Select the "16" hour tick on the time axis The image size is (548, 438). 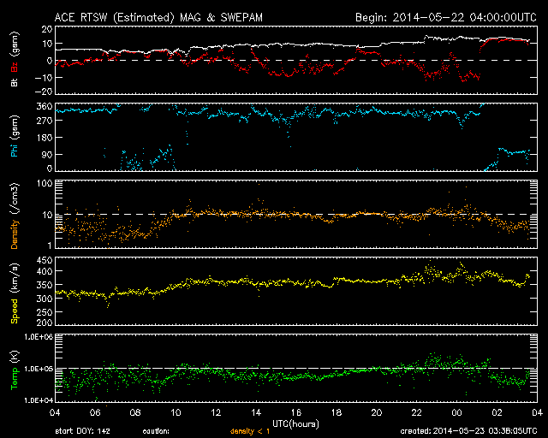[x=296, y=413]
